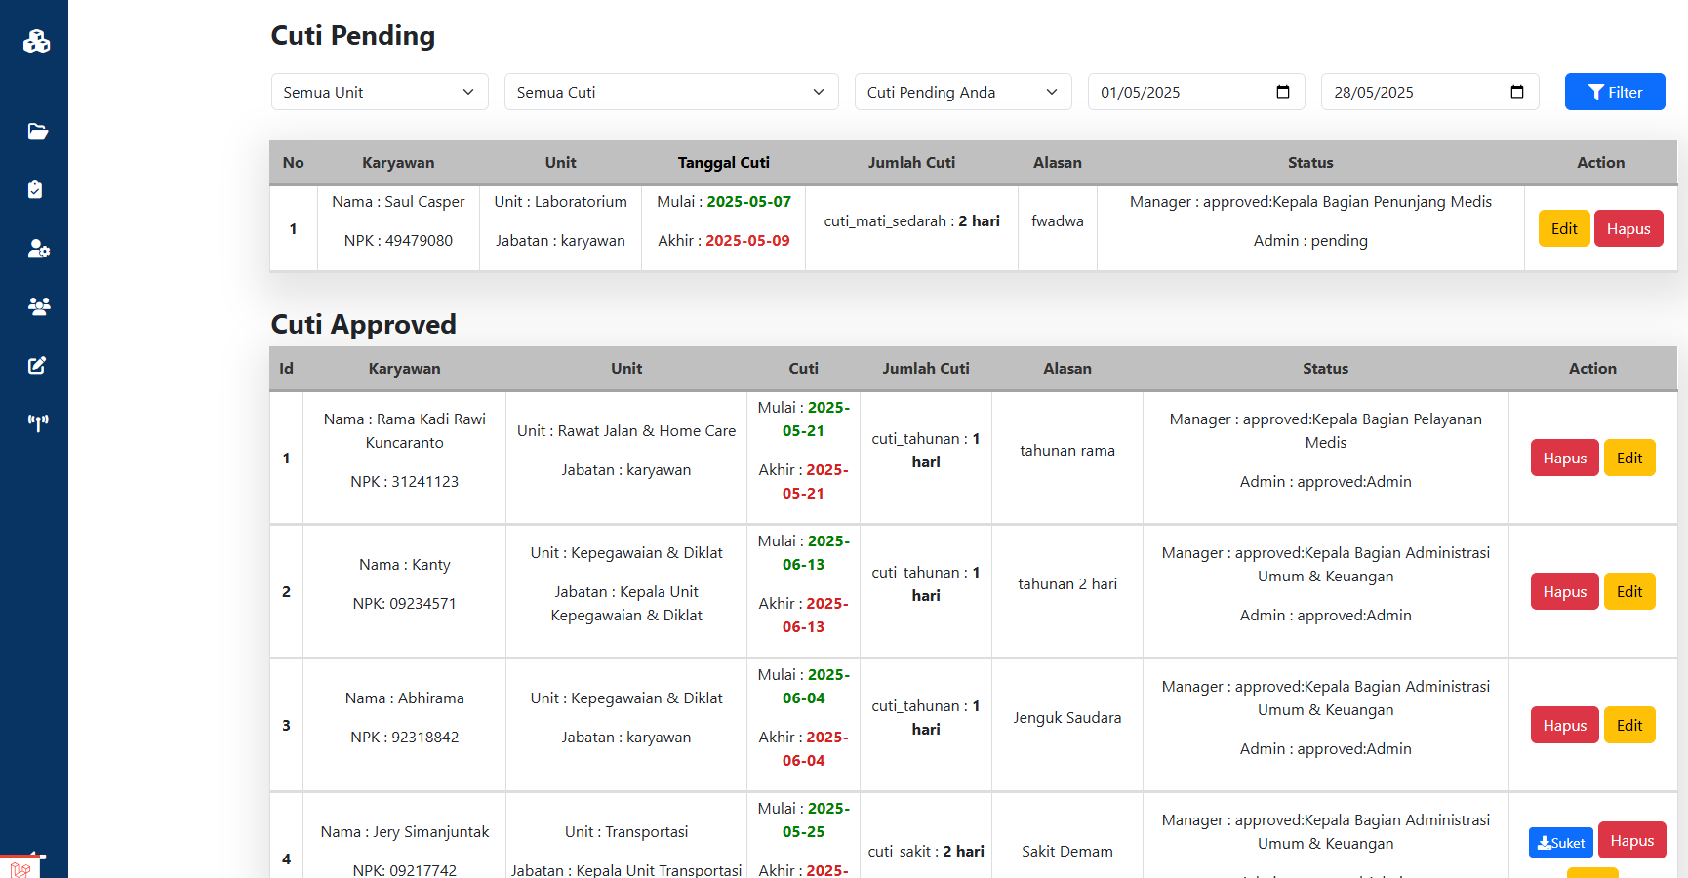Open calendar picker for end date 28/05/2025
Viewport: 1688px width, 878px height.
pos(1516,92)
